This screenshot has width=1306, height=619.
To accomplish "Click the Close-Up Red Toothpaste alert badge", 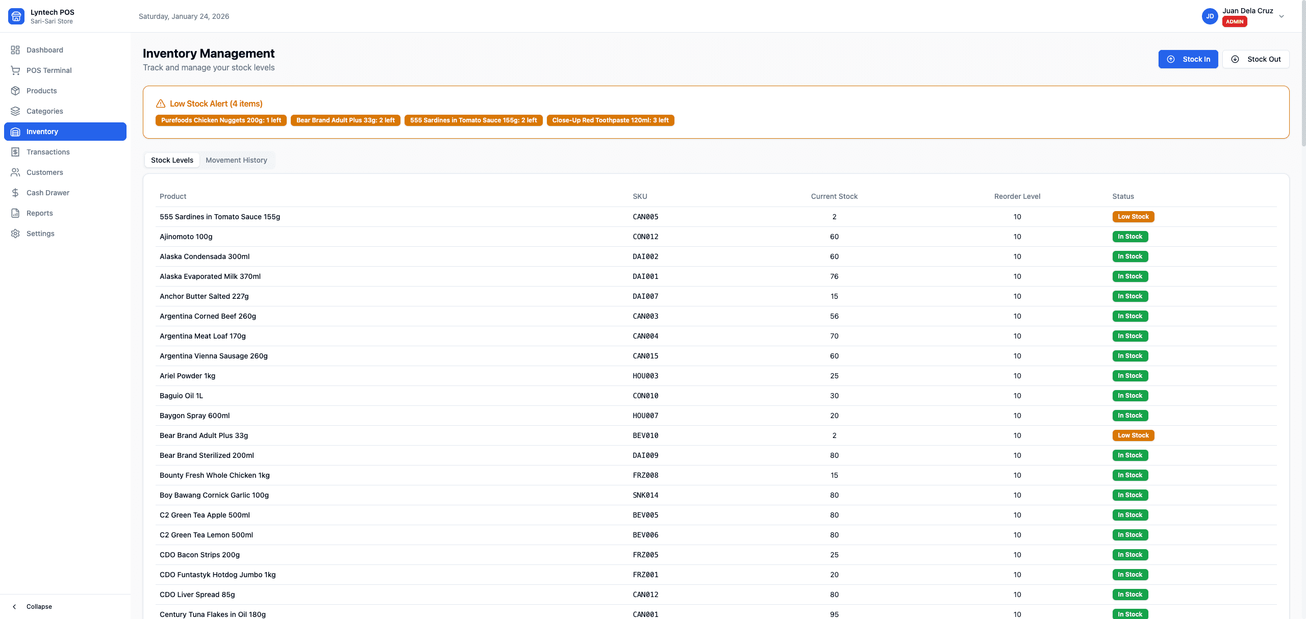I will coord(610,120).
